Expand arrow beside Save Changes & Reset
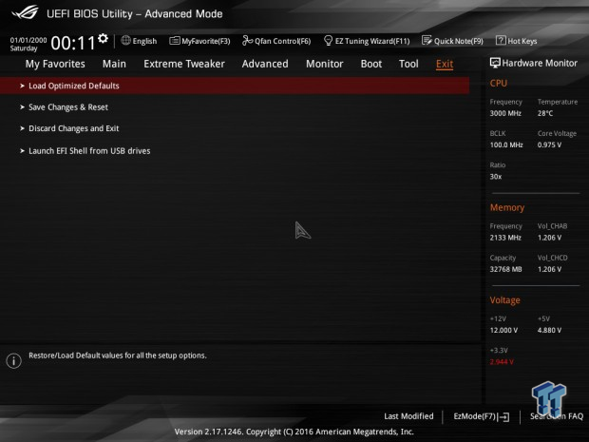 click(22, 107)
